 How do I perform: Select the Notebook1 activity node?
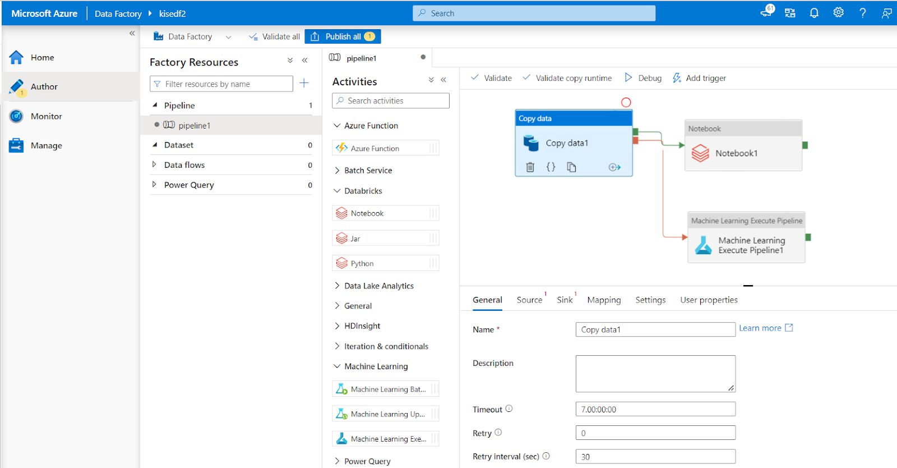click(743, 145)
